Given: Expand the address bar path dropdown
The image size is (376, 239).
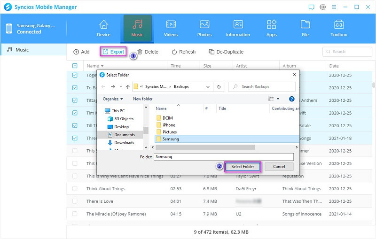Looking at the screenshot, I should 208,87.
